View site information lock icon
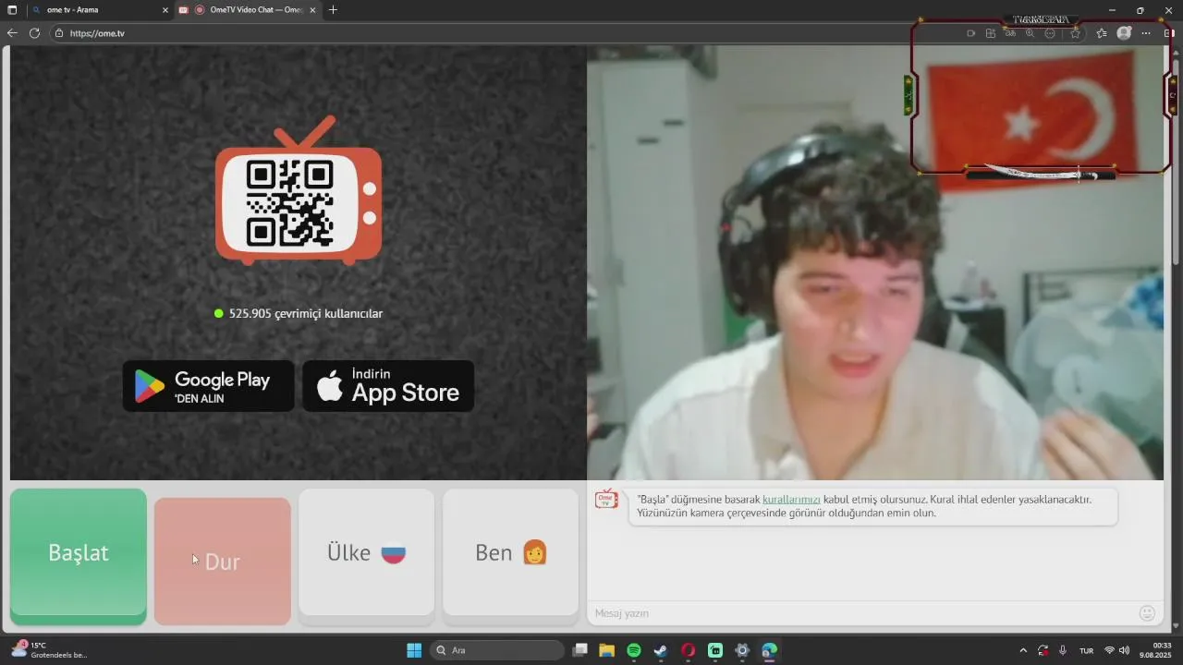 (59, 33)
